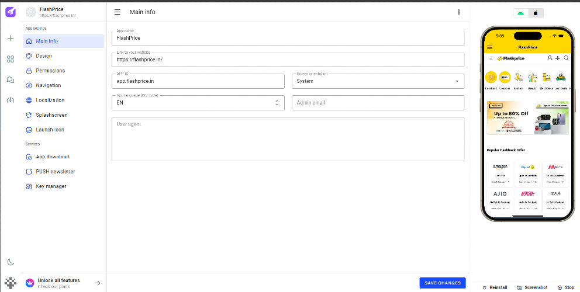Click the arrow next to Unlock all features
Screen dimensions: 580x292
click(98, 283)
